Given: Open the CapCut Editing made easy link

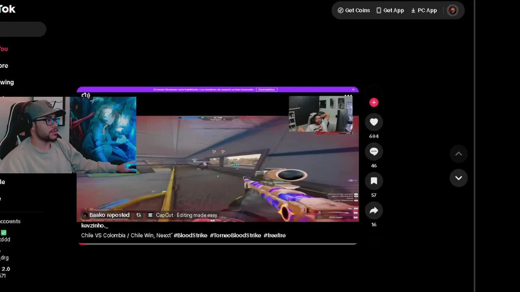Looking at the screenshot, I should click(x=182, y=215).
